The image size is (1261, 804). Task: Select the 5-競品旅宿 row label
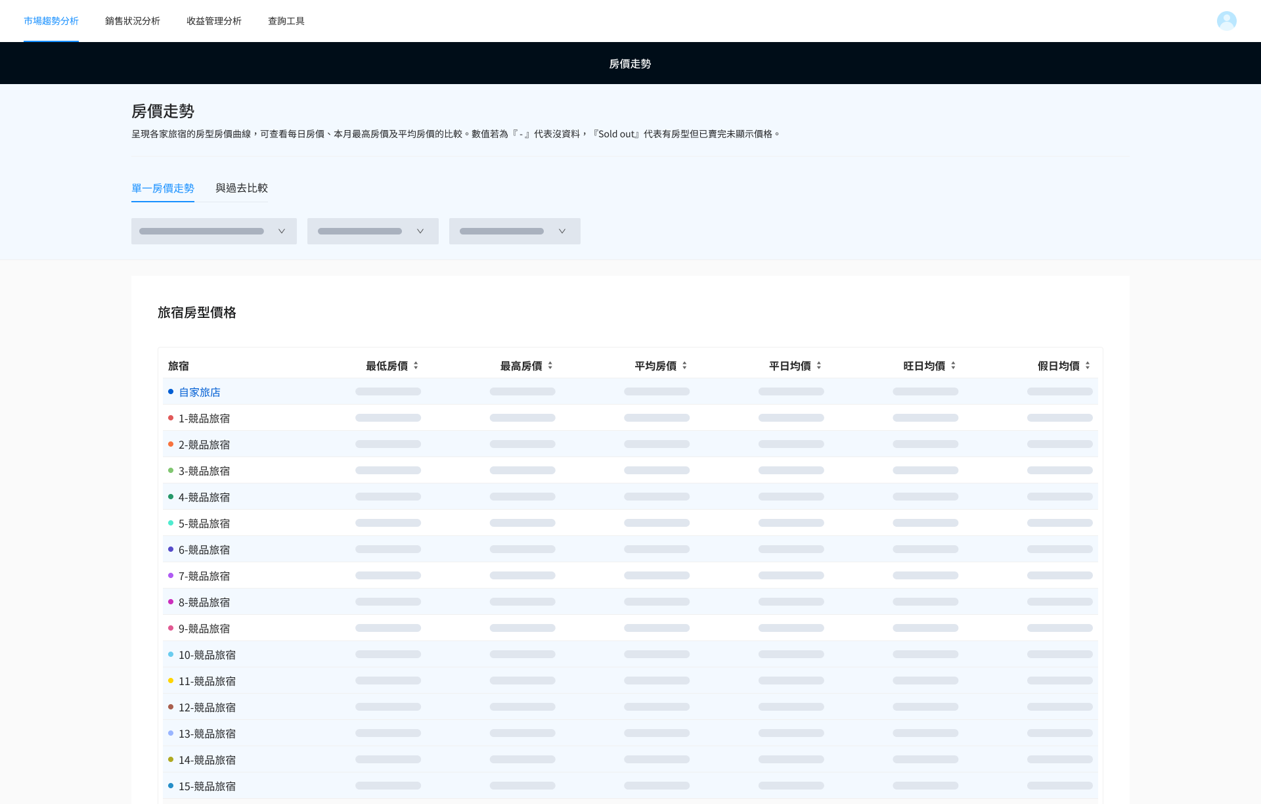coord(204,524)
